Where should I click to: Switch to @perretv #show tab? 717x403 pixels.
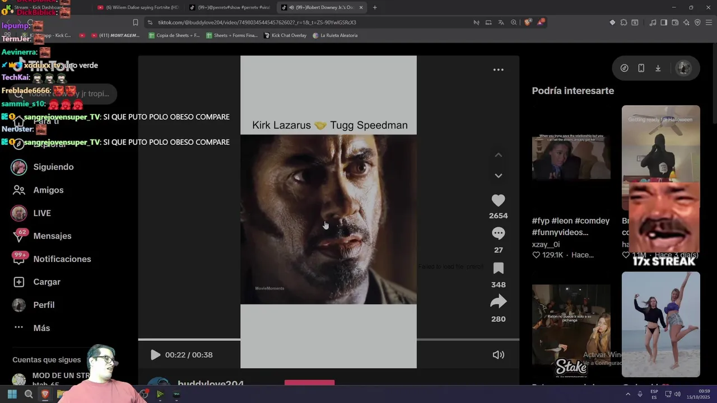(x=230, y=7)
